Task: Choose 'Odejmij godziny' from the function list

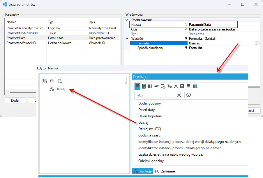Action: tap(151, 161)
